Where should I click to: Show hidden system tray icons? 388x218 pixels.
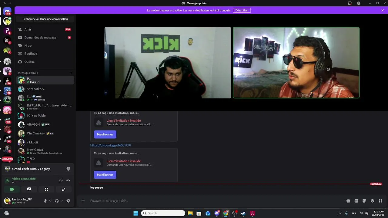(x=340, y=213)
